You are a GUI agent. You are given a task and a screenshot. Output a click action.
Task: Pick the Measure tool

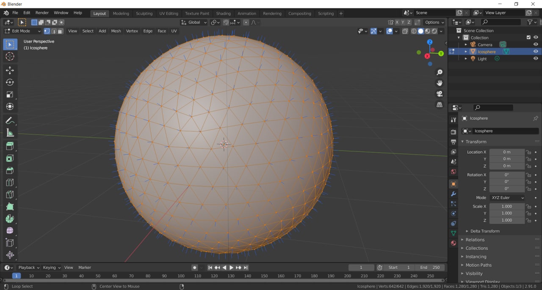[x=10, y=133]
